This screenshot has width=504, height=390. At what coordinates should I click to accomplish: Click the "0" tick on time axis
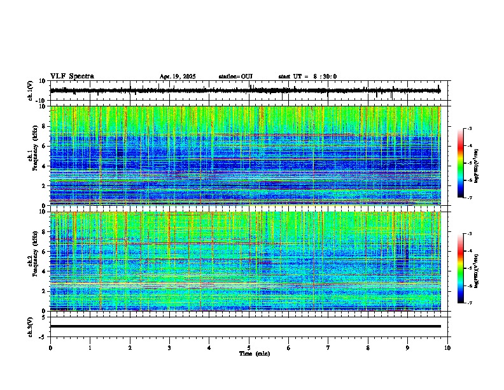[50, 348]
